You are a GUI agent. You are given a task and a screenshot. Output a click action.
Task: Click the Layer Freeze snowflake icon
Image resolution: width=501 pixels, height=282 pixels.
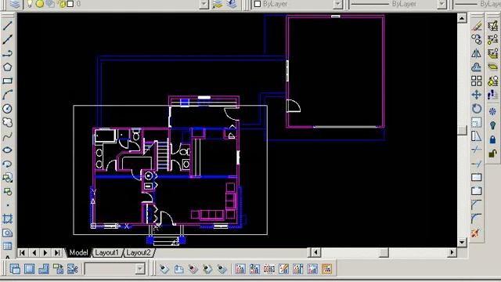493,111
